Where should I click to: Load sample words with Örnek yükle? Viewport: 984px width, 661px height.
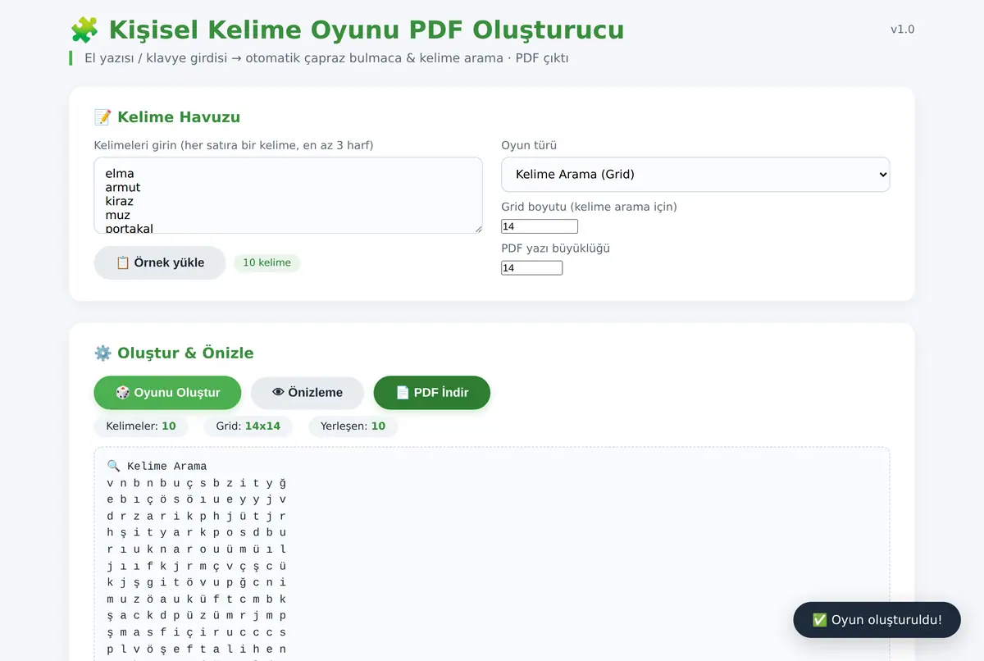160,262
